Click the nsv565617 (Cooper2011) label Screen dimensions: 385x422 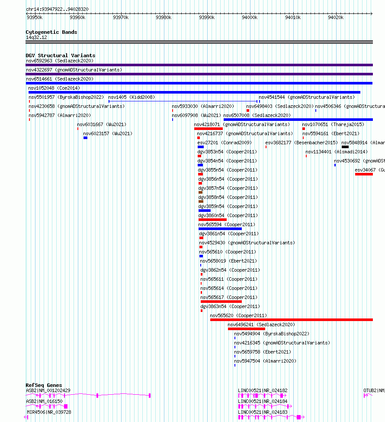point(229,298)
